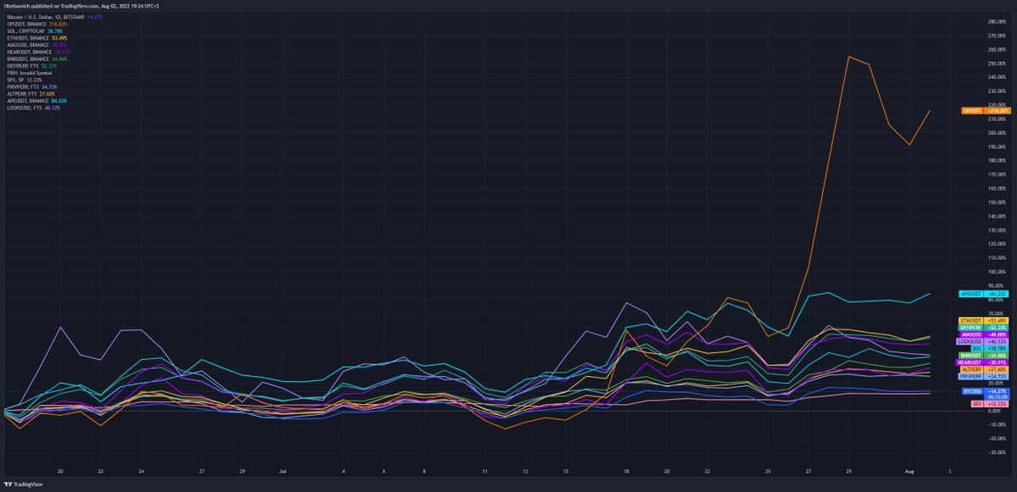1017x492 pixels.
Task: Click the PRIVPERP price scale tag
Action: tap(984, 376)
